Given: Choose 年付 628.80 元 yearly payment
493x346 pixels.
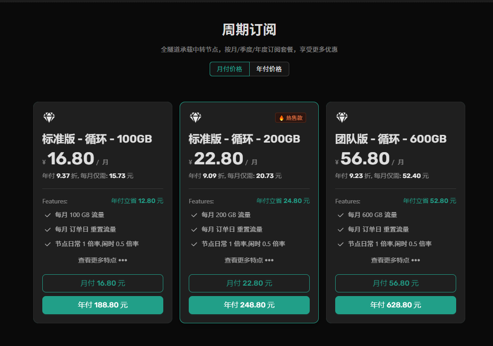Looking at the screenshot, I should click(x=396, y=305).
